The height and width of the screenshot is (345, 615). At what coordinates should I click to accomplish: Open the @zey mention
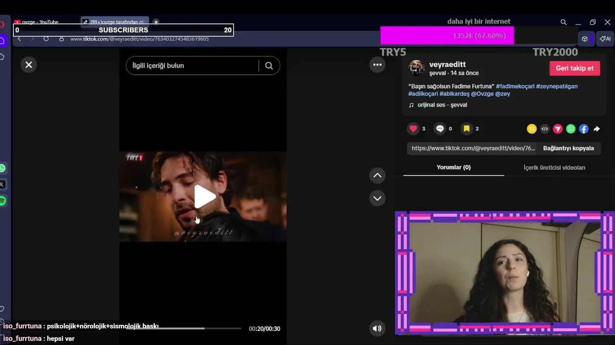[503, 94]
